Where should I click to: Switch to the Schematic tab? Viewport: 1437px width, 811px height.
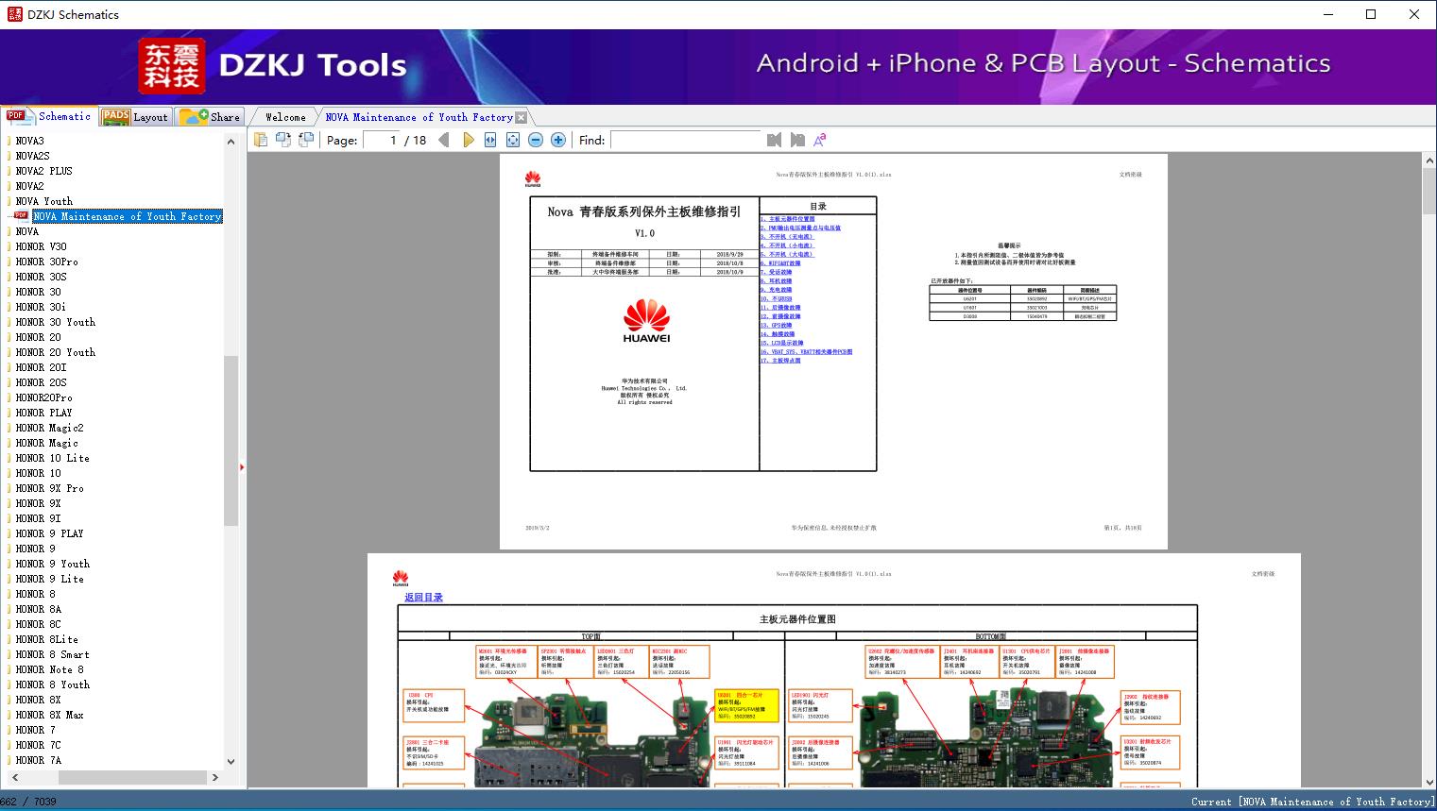tap(50, 116)
